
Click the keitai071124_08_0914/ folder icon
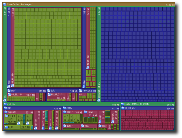(x=122, y=104)
